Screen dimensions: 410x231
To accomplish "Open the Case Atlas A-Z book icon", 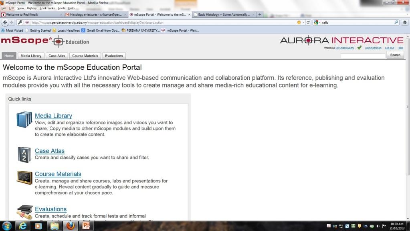I will click(24, 155).
